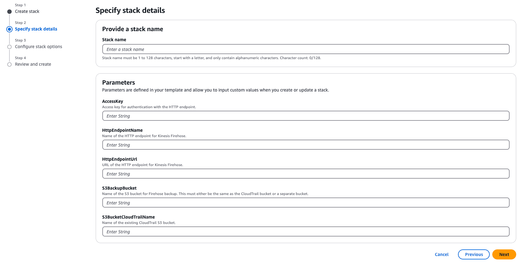531x267 pixels.
Task: Focus the S3BucketCloudTrailName input
Action: tap(306, 231)
